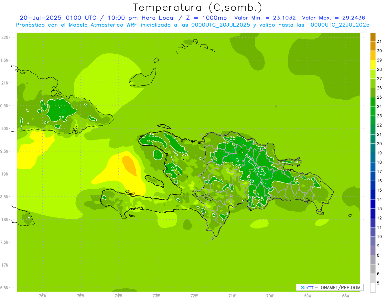388x300 pixels.
Task: Click the "21N" latitude axis label
Action: [5, 83]
